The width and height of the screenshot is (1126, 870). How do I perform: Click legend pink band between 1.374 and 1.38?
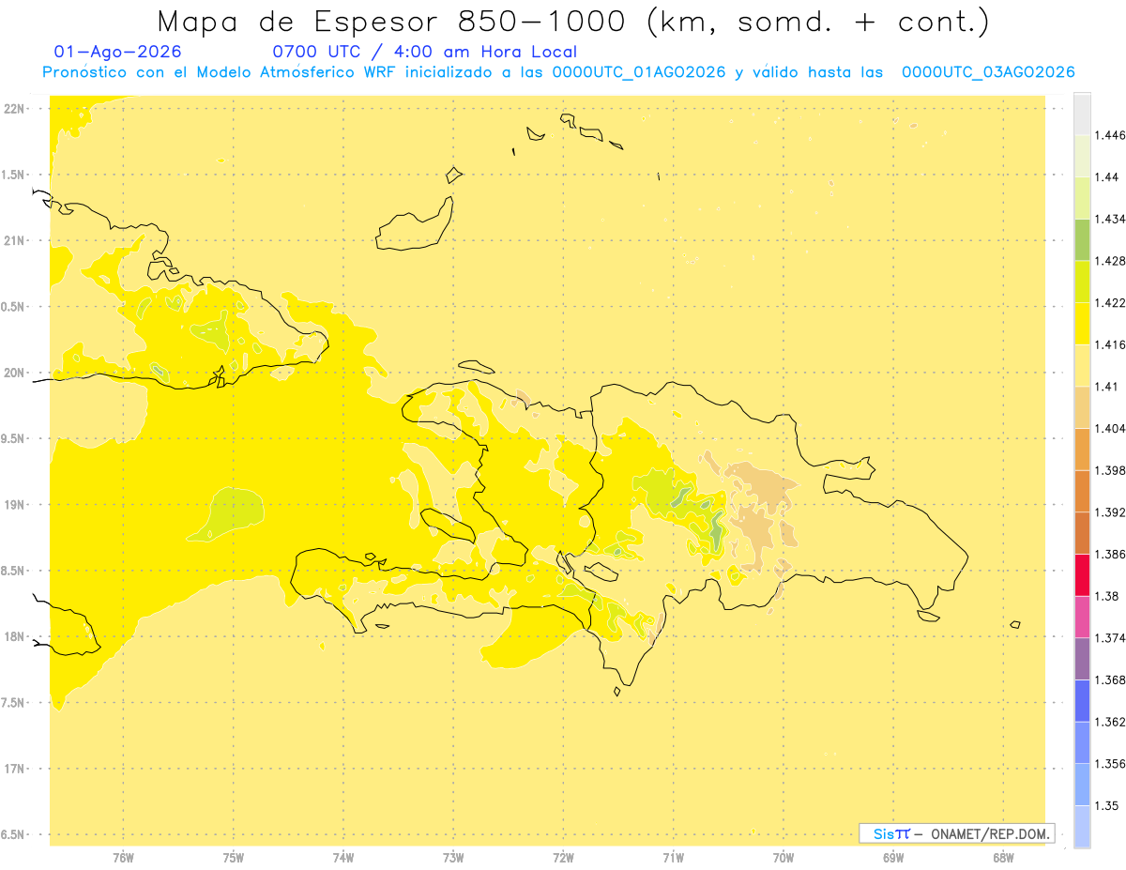[1082, 617]
